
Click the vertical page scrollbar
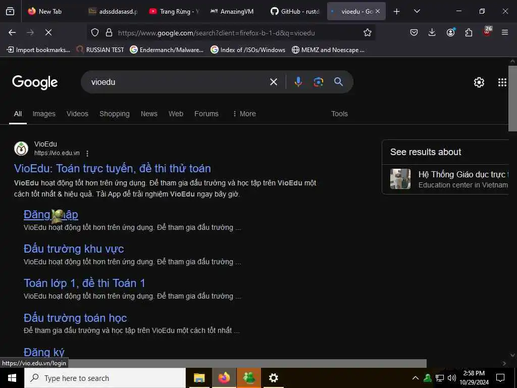[x=512, y=99]
